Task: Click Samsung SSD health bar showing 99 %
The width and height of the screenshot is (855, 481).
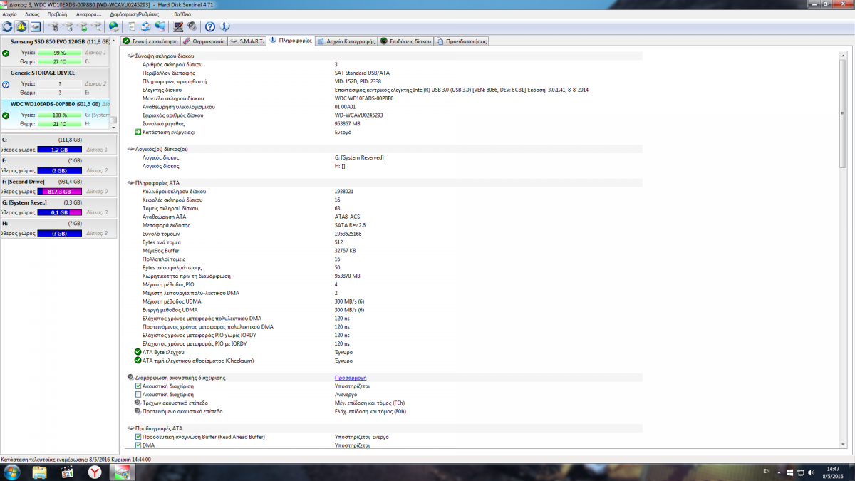Action: 59,53
